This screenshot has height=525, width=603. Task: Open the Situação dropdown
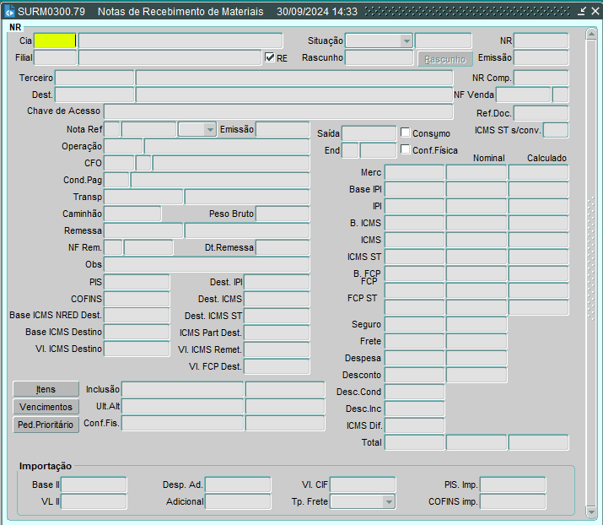point(406,41)
